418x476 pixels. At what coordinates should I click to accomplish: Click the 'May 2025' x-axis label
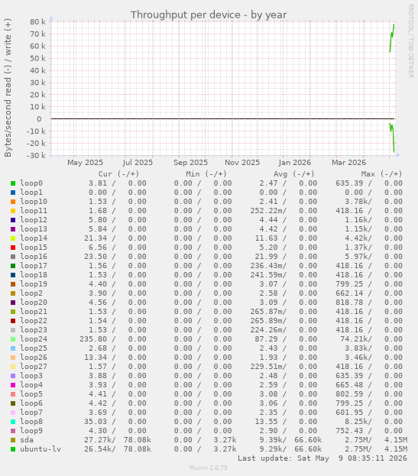pos(85,163)
